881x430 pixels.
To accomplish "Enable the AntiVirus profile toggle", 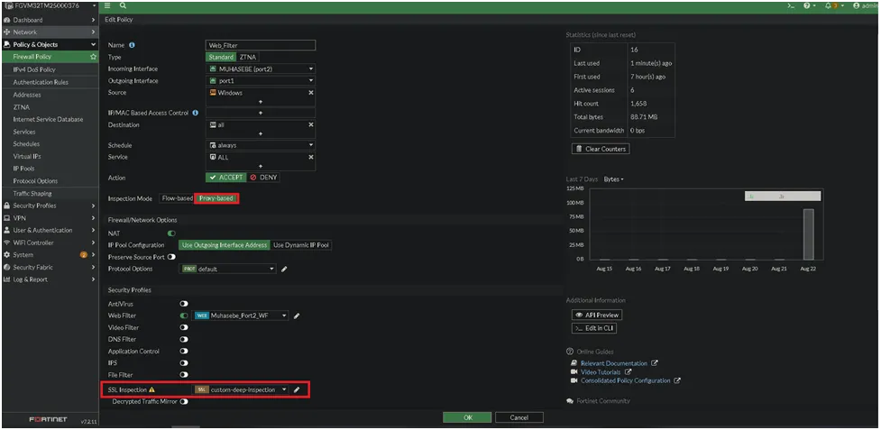I will (x=184, y=304).
